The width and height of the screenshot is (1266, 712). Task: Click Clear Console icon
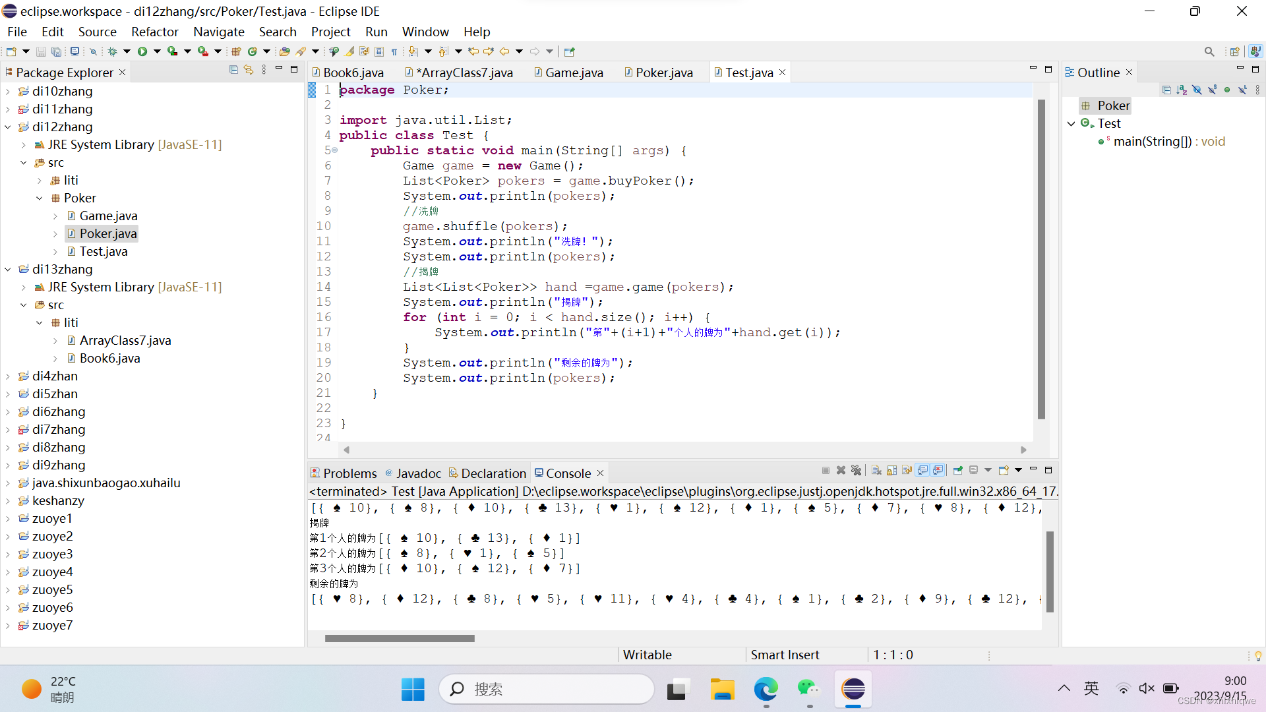[876, 471]
